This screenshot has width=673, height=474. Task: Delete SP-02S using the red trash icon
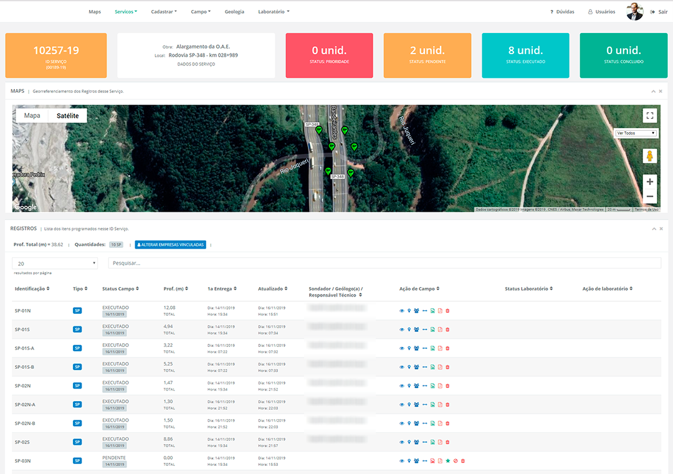(447, 442)
